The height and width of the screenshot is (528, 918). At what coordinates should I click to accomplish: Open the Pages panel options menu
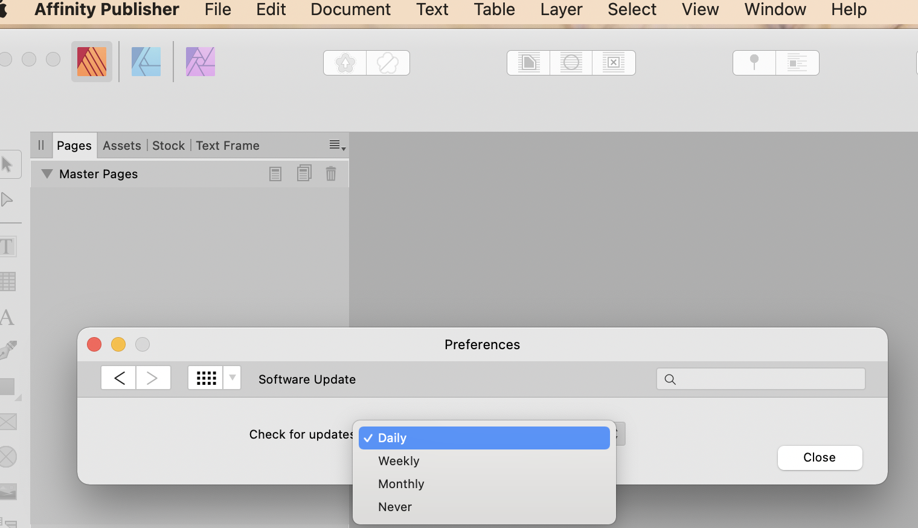coord(337,145)
